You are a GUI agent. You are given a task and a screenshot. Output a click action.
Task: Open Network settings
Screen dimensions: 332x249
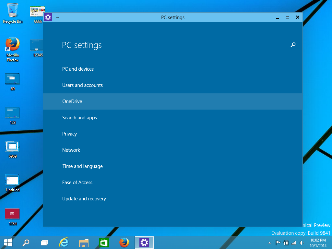pos(71,150)
